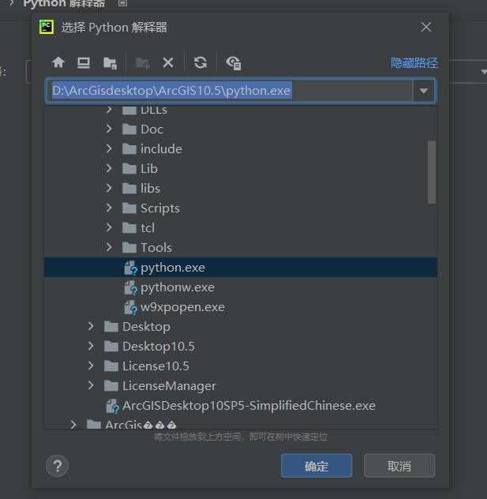Select python.exe in the tree
Viewport: 487px width, 499px height.
pos(241,268)
